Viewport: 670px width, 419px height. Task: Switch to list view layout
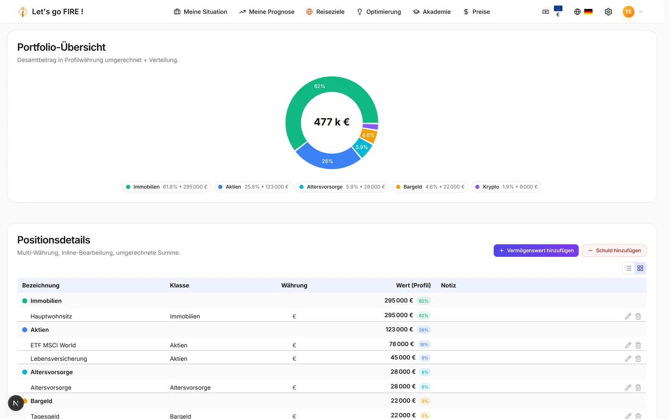[629, 268]
